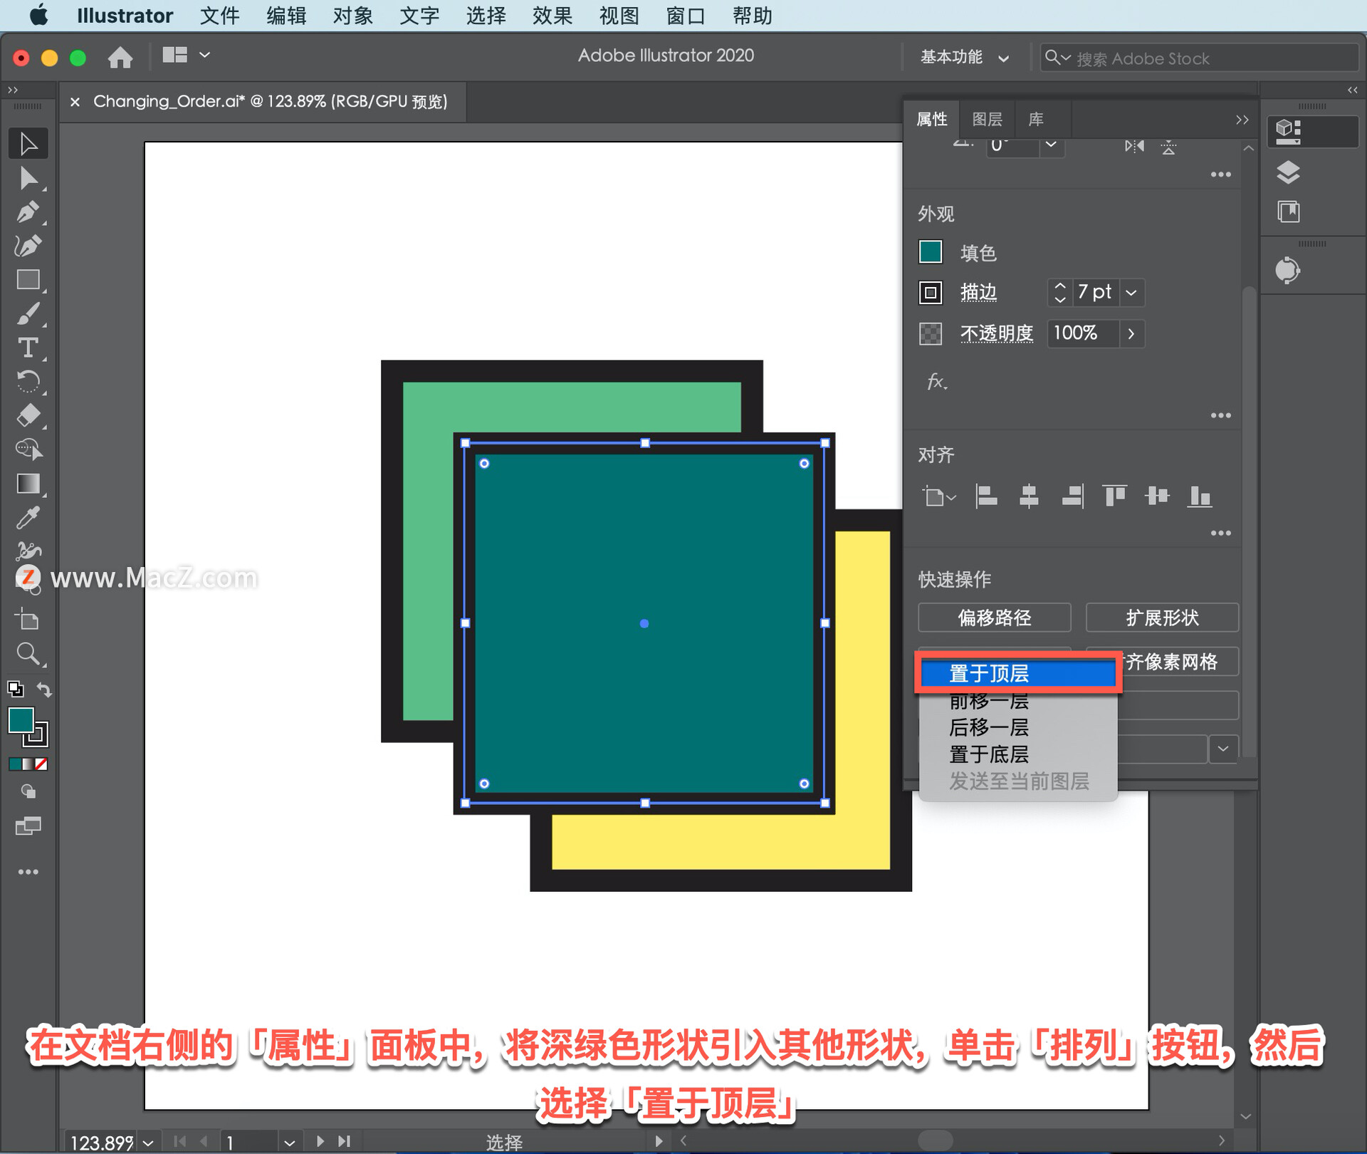Viewport: 1367px width, 1154px height.
Task: Open the Align To dropdown
Action: 939,497
